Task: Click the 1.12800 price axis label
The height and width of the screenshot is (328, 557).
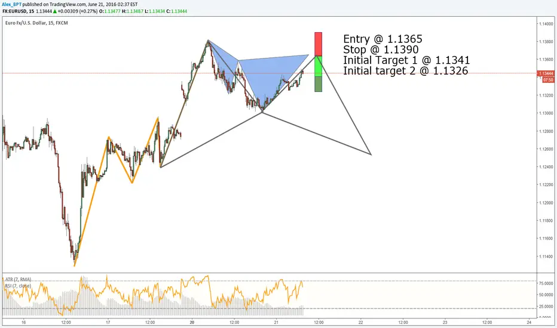Action: [x=546, y=131]
